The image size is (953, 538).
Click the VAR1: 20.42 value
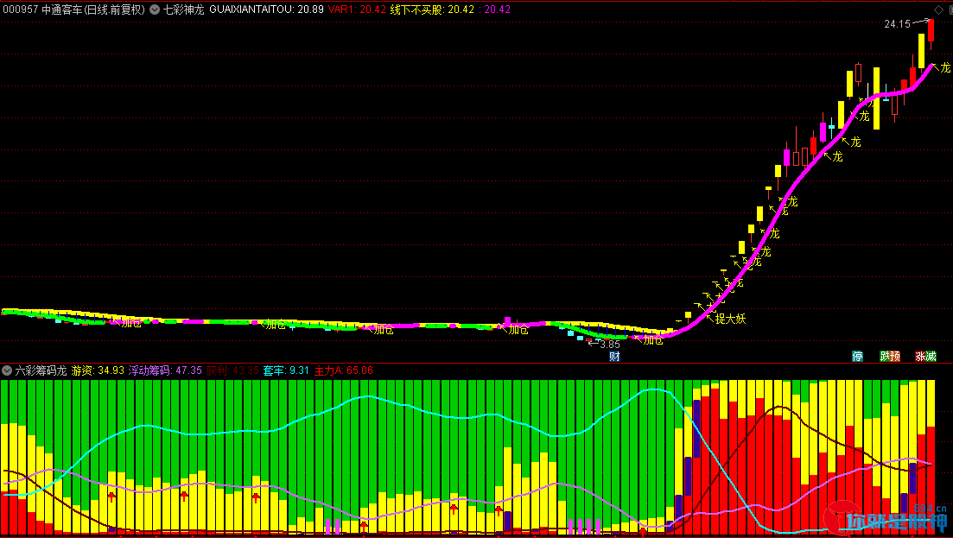[x=357, y=9]
